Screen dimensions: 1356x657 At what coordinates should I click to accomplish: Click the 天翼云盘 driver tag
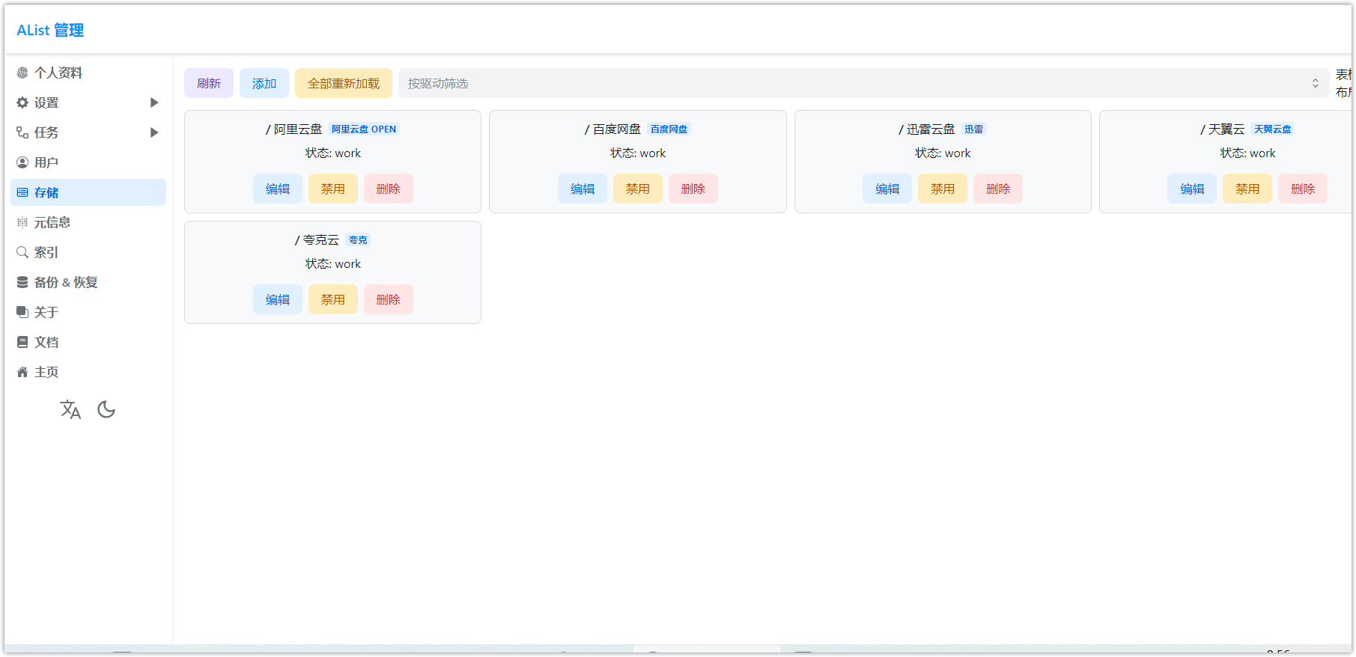1273,129
